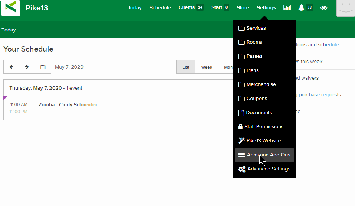Open Pike13 Website settings
This screenshot has height=206, width=355.
264,141
